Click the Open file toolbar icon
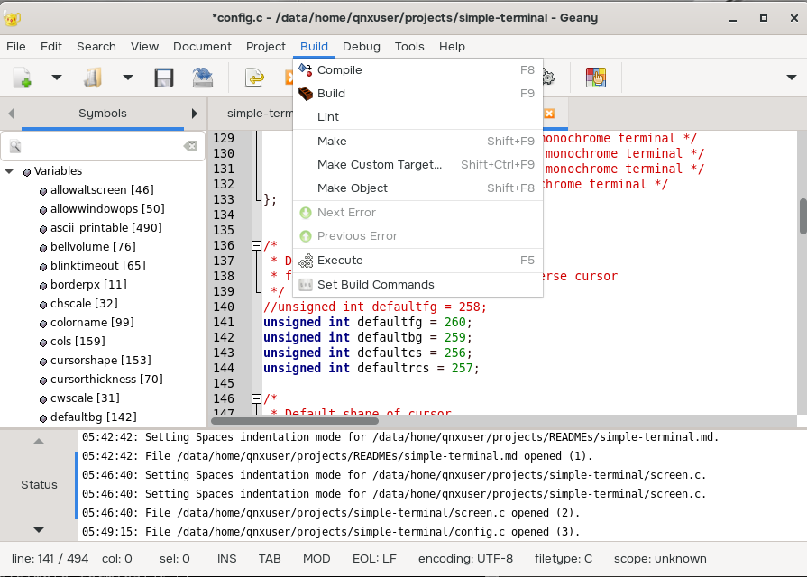 pyautogui.click(x=94, y=78)
